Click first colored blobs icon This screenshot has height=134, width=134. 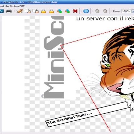coord(59,11)
